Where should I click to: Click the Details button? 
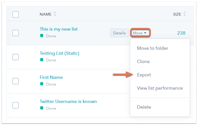coord(119,33)
